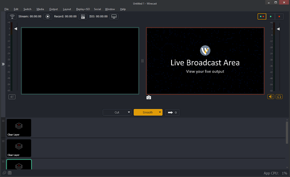Toggle the preview audio mute button

[12, 97]
